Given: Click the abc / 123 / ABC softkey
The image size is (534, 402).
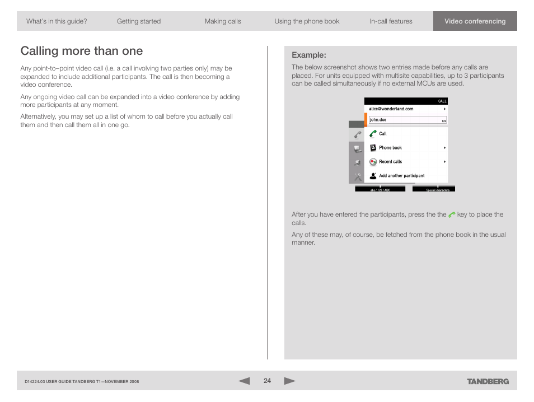Looking at the screenshot, I should (380, 189).
